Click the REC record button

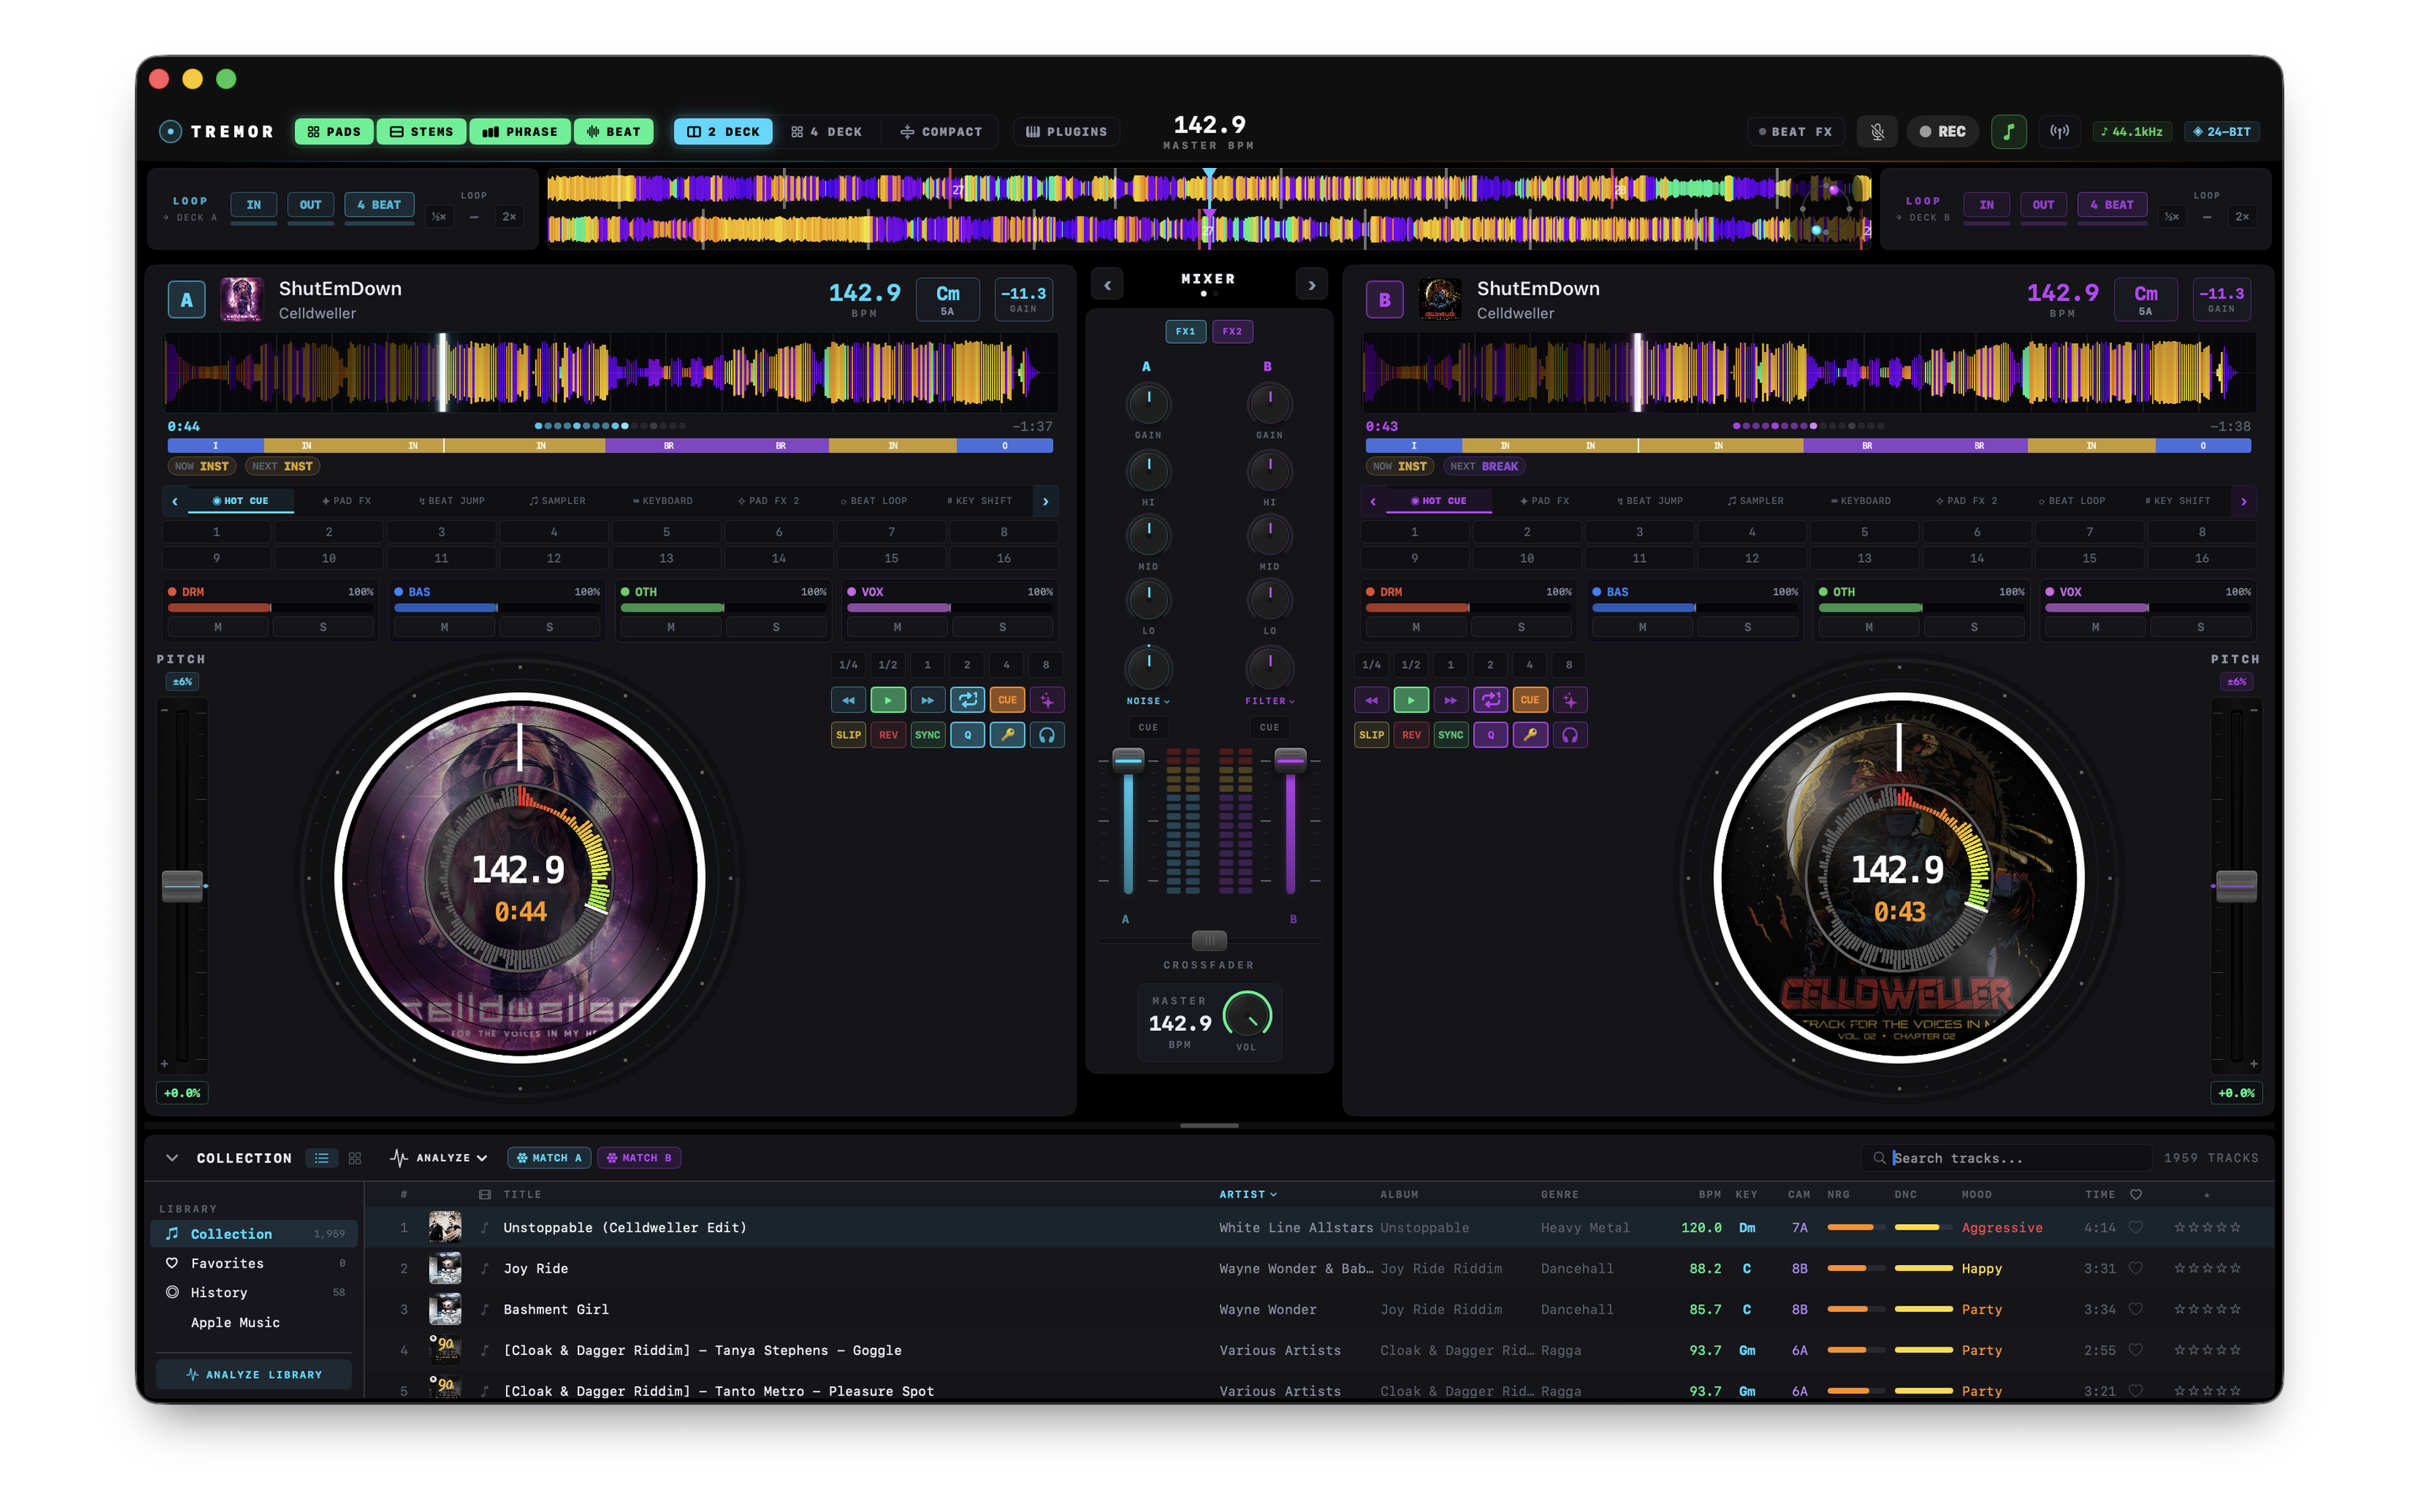[1942, 131]
